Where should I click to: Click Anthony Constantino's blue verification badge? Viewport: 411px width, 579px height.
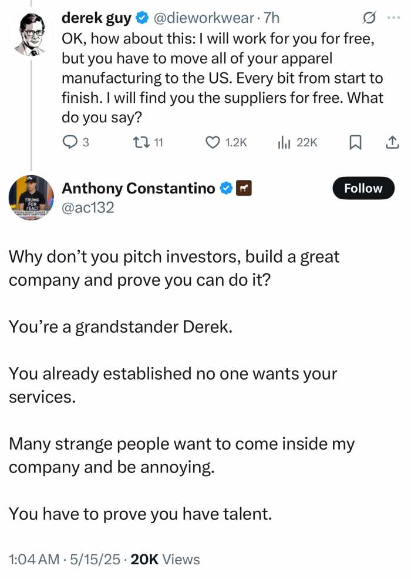pos(225,188)
